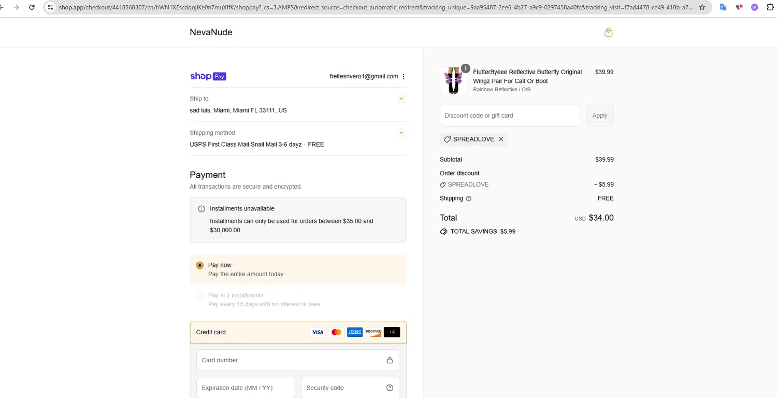Click the red and black extension icon
Image resolution: width=777 pixels, height=398 pixels.
click(739, 7)
